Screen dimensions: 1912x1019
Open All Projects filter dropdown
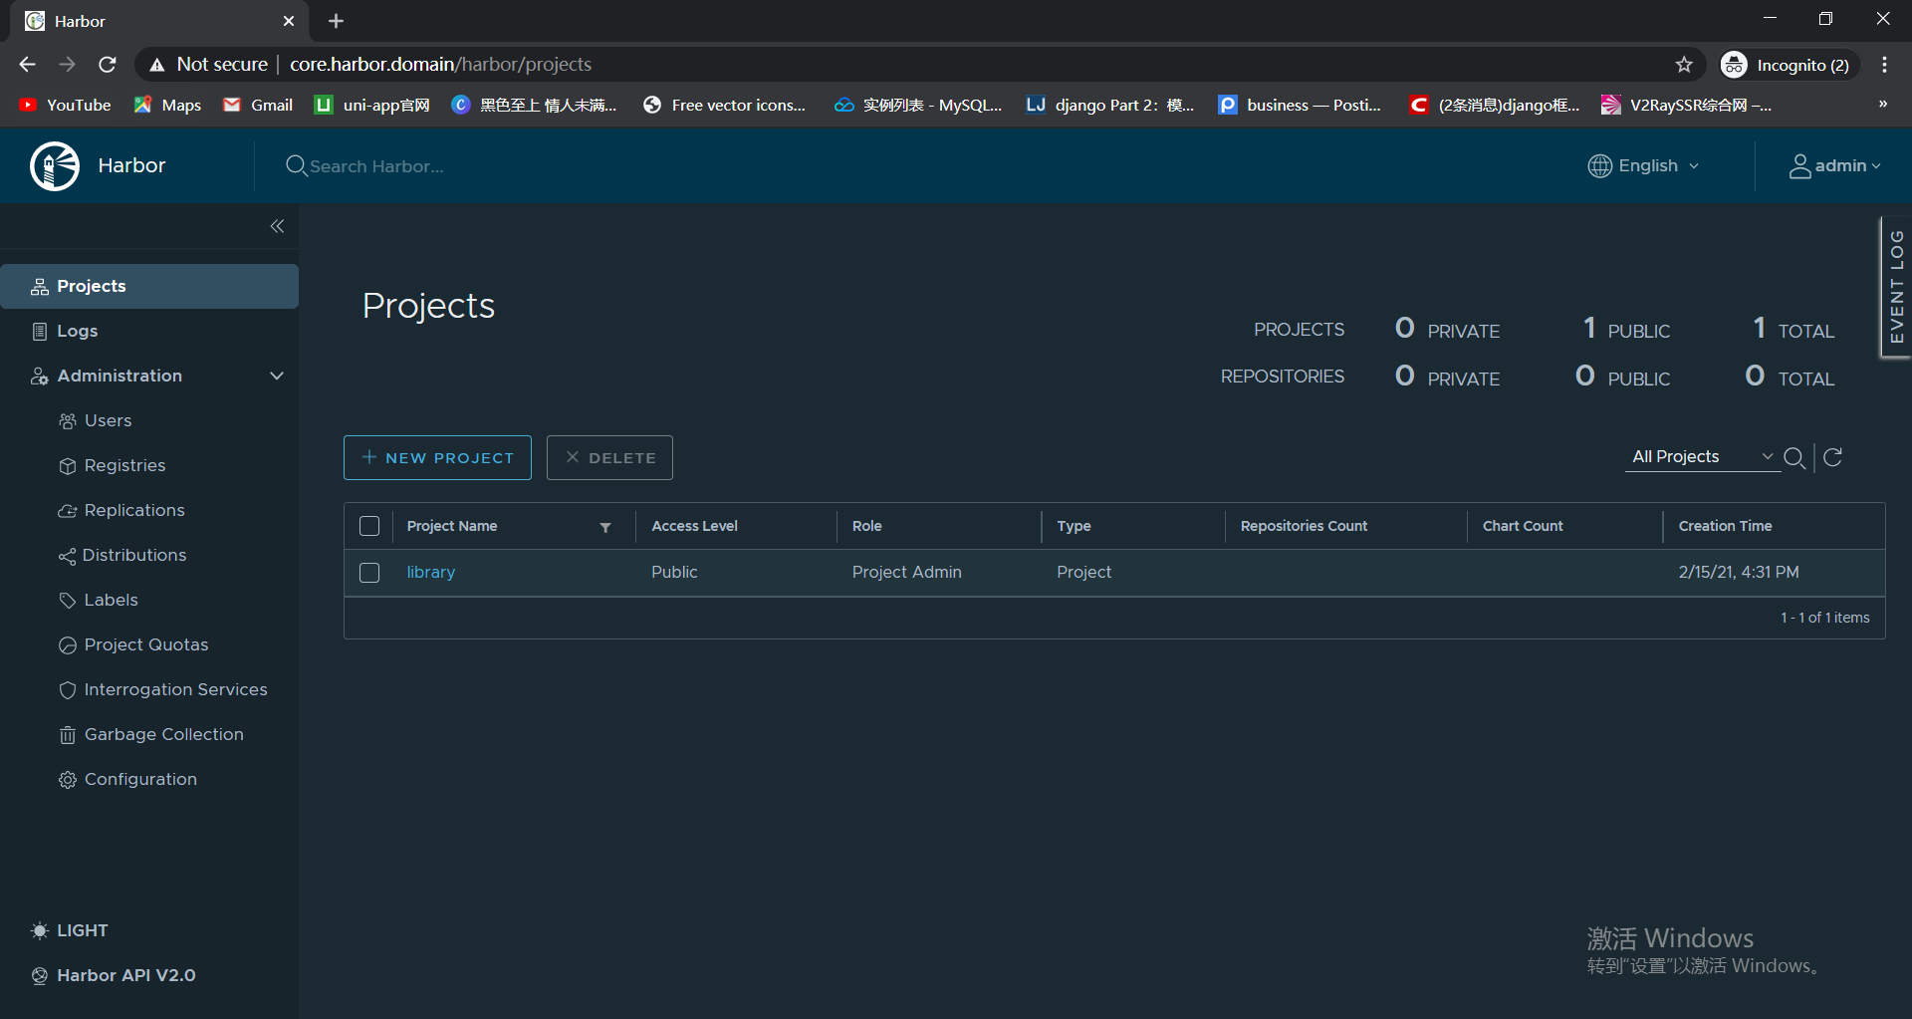[x=1703, y=456]
